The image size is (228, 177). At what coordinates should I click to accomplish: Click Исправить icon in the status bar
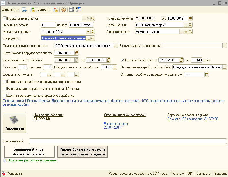[x=4, y=174]
